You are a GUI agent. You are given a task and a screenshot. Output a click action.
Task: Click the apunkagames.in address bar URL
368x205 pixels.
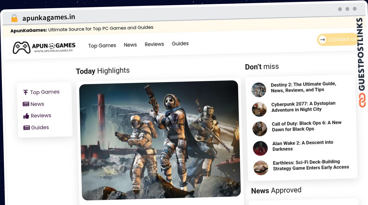(x=49, y=17)
